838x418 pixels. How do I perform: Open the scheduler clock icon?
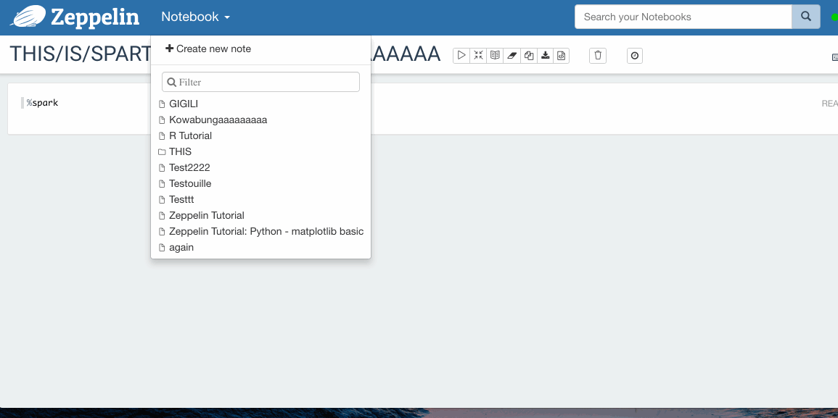click(634, 56)
